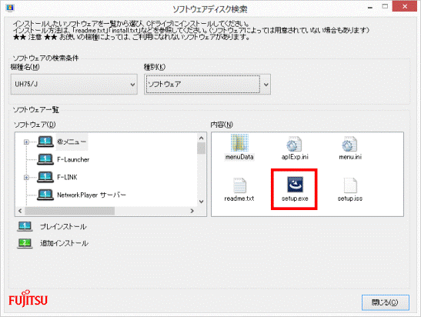Click the horizontal scroll left arrow
This screenshot has width=421, height=317.
[x=20, y=211]
